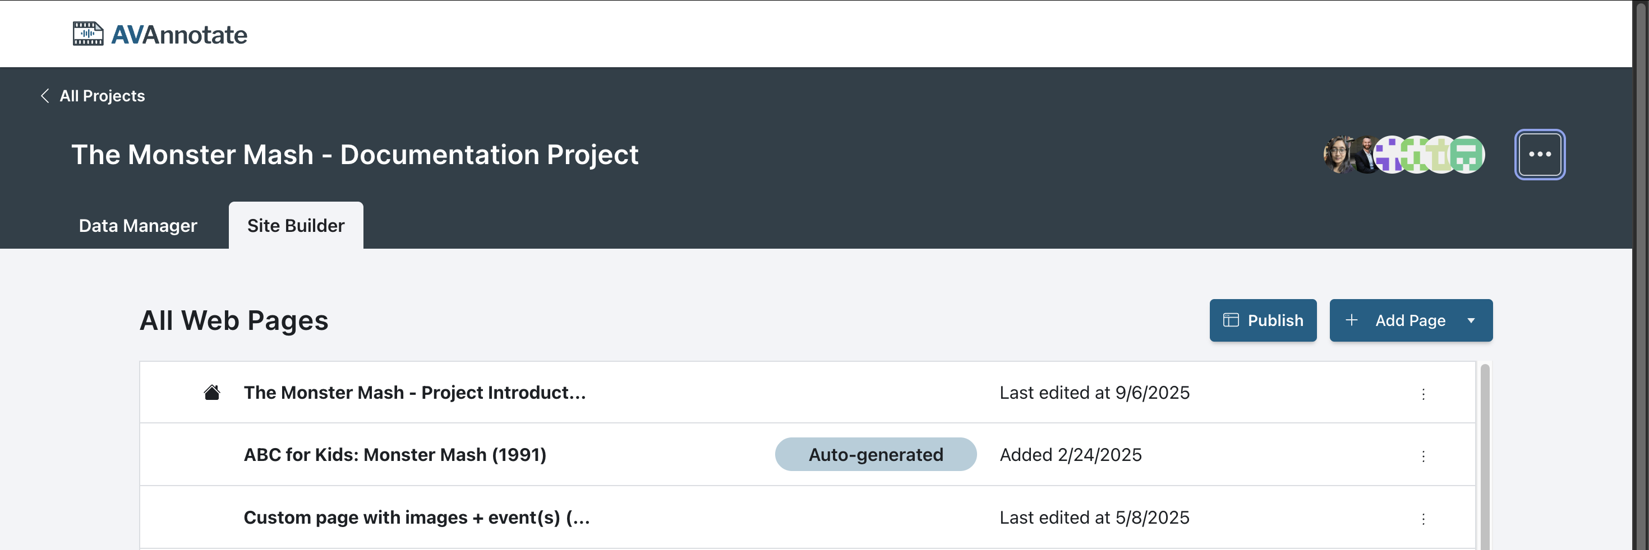Switch to the Data Manager tab
Viewport: 1649px width, 550px height.
point(137,226)
